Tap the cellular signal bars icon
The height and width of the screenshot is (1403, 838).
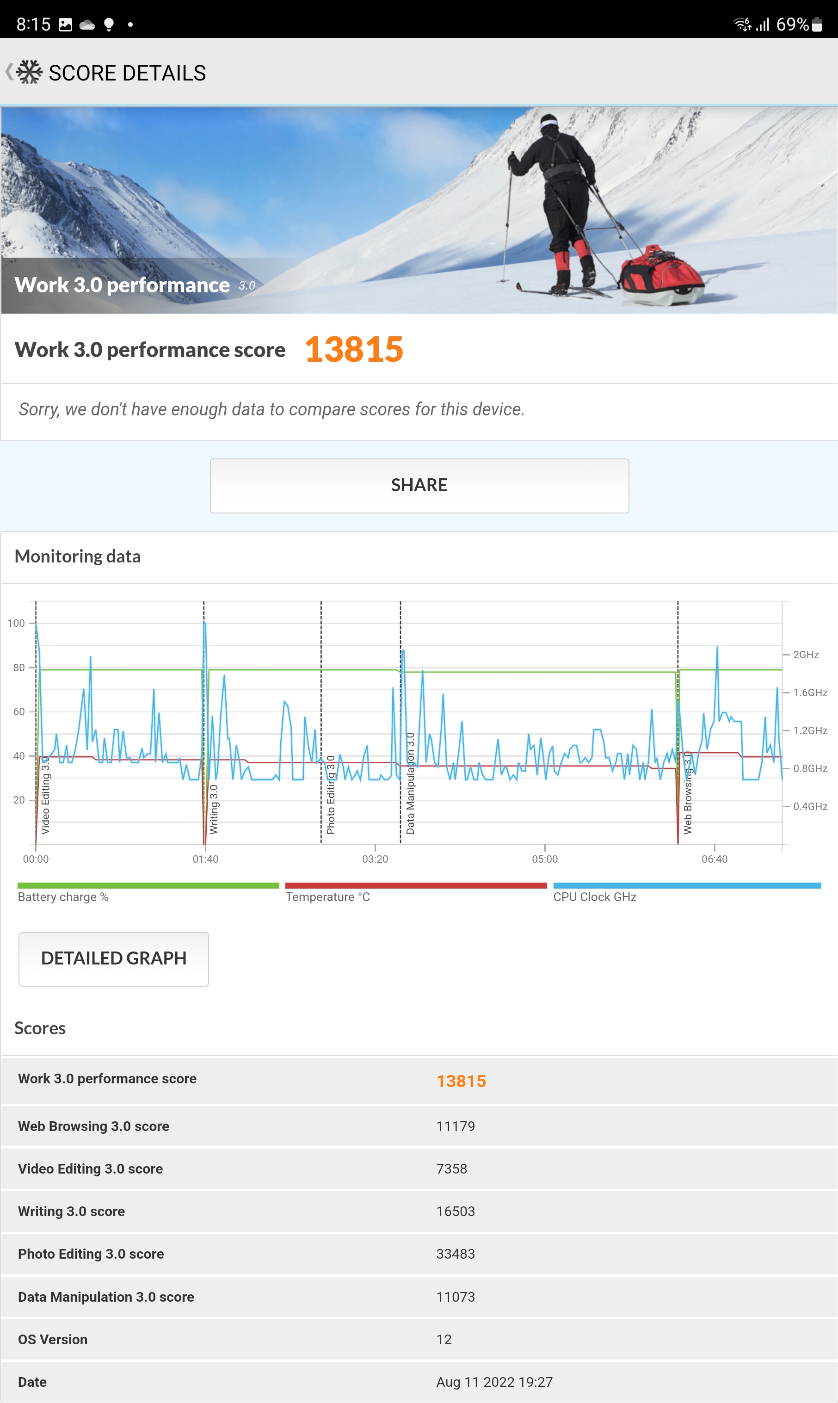tap(763, 25)
